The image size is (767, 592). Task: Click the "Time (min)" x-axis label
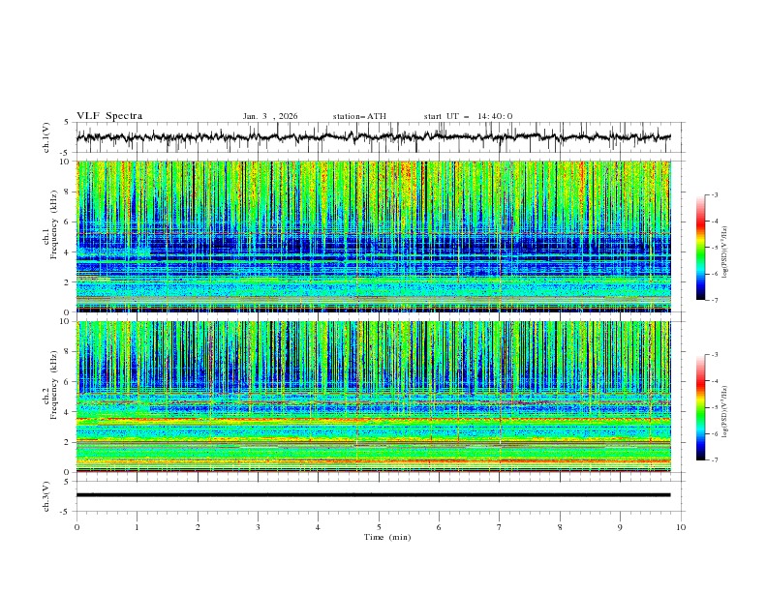click(387, 537)
